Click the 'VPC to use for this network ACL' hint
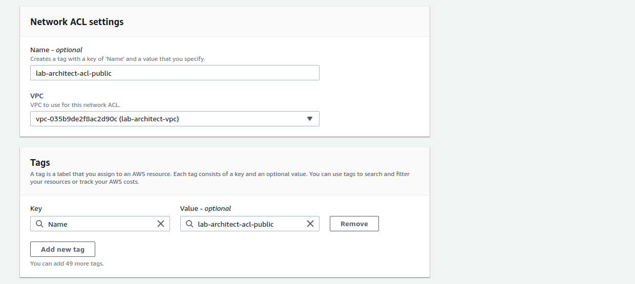635x284 pixels. tap(75, 105)
